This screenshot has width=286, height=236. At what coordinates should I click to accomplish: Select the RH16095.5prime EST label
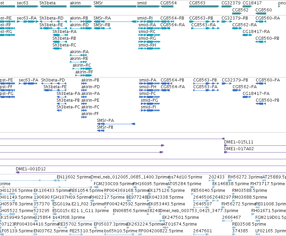pyautogui.click(x=150, y=183)
